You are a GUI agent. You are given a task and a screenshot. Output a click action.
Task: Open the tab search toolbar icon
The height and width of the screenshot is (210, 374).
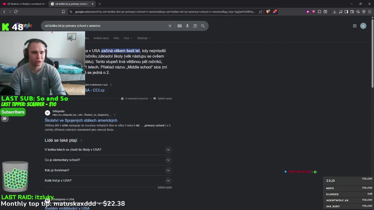click(x=325, y=12)
